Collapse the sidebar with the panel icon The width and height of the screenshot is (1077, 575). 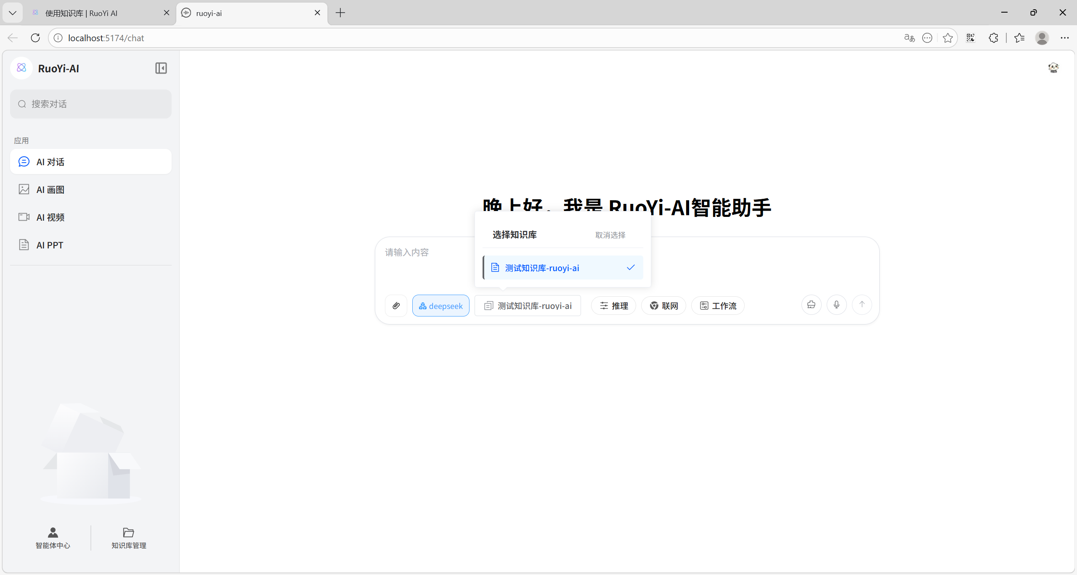tap(161, 68)
